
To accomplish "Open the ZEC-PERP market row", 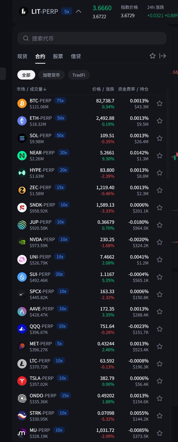I will click(x=91, y=190).
